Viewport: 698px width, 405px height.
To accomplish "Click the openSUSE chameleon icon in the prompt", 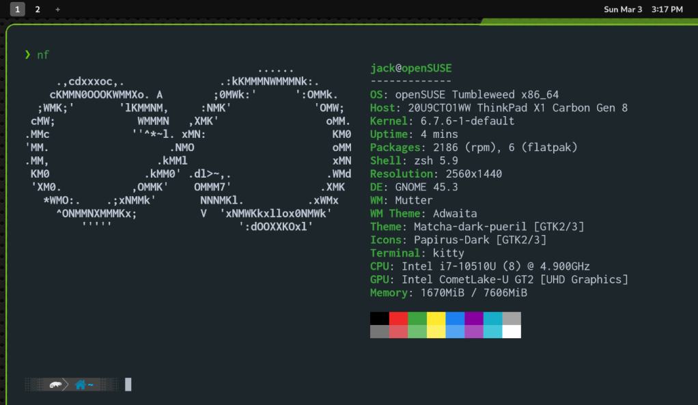I will click(56, 385).
